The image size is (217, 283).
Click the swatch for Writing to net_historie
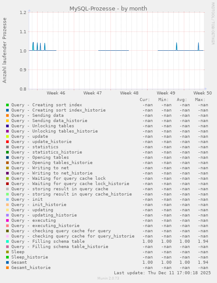click(x=7, y=173)
